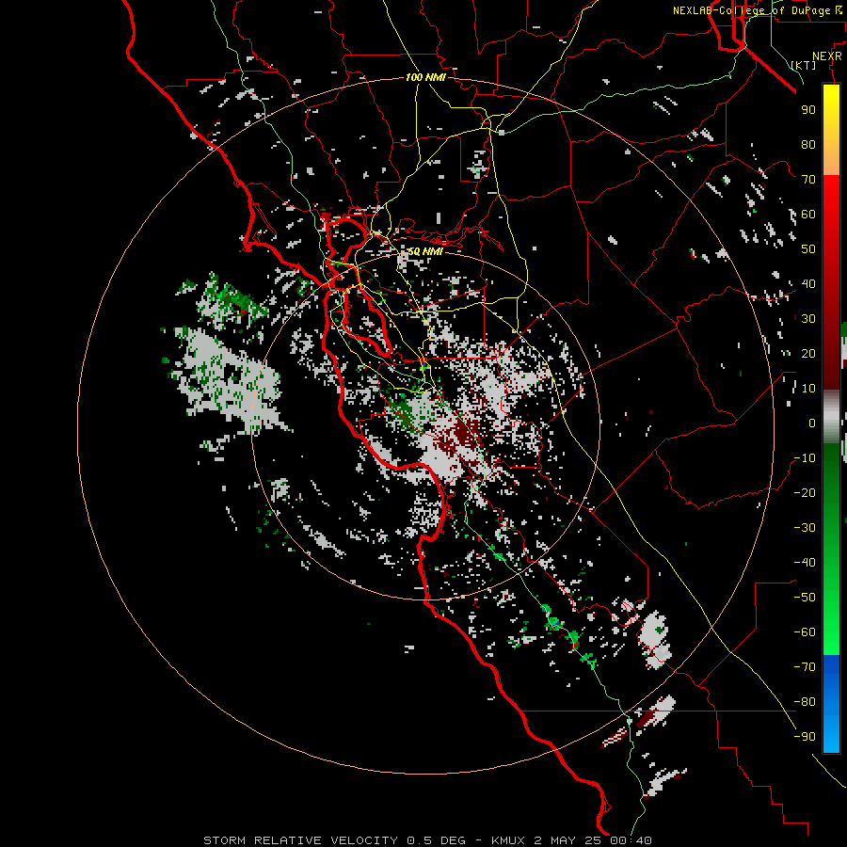The image size is (847, 847).
Task: Click the 50 NMI range ring label
Action: [424, 251]
